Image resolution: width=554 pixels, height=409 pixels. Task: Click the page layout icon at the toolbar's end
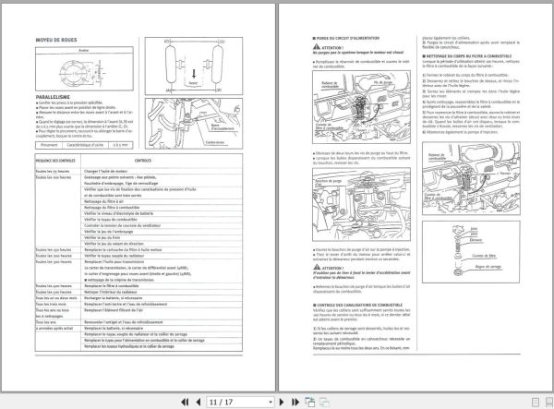(548, 402)
